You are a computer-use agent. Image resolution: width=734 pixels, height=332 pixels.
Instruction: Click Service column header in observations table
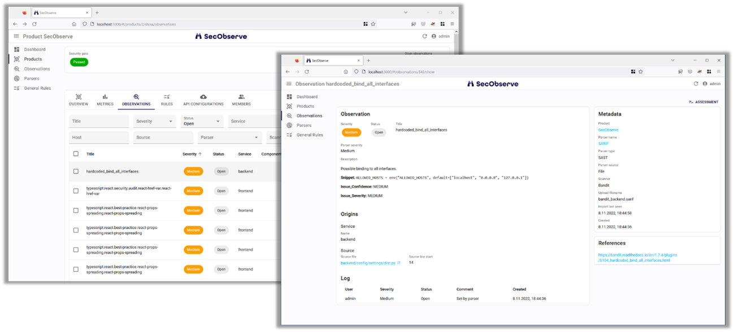pos(245,154)
